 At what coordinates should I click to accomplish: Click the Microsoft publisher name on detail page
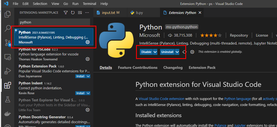[150, 35]
